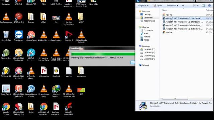Click the Open button in Explorer toolbar
214x120 pixels.
coord(158,6)
